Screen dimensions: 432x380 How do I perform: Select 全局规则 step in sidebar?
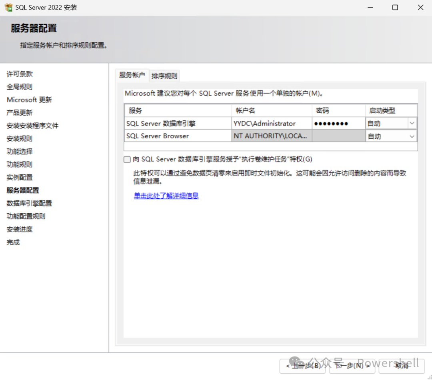pyautogui.click(x=20, y=87)
